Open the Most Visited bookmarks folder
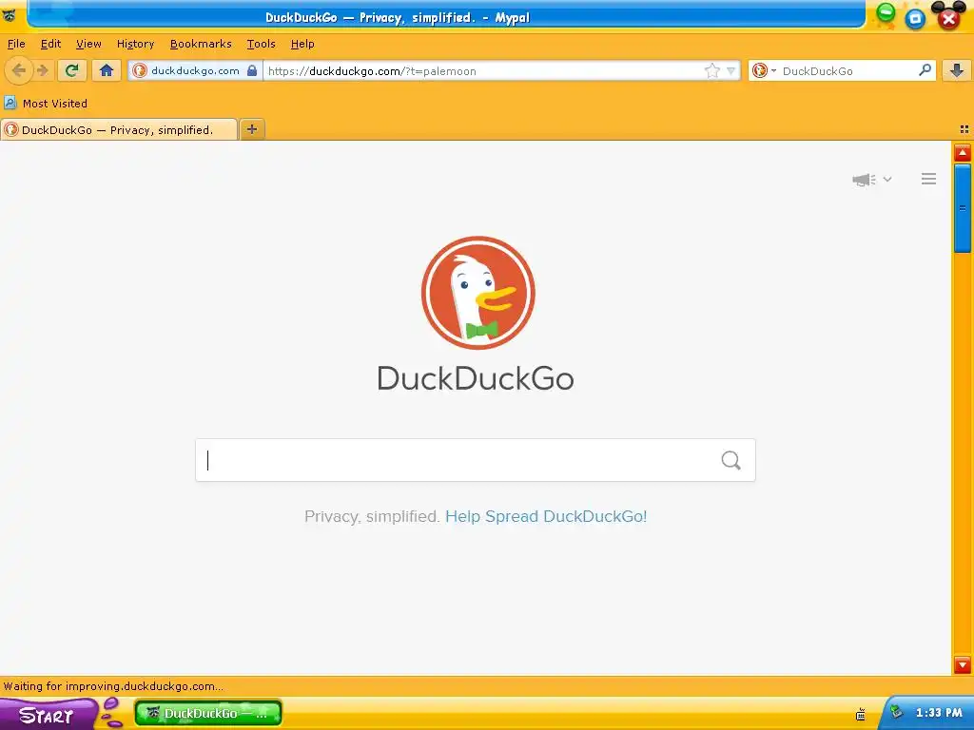 coord(46,103)
